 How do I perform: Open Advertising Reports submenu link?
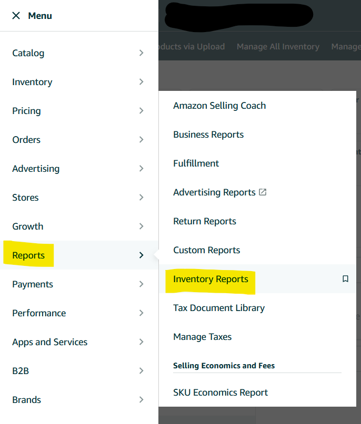[214, 192]
